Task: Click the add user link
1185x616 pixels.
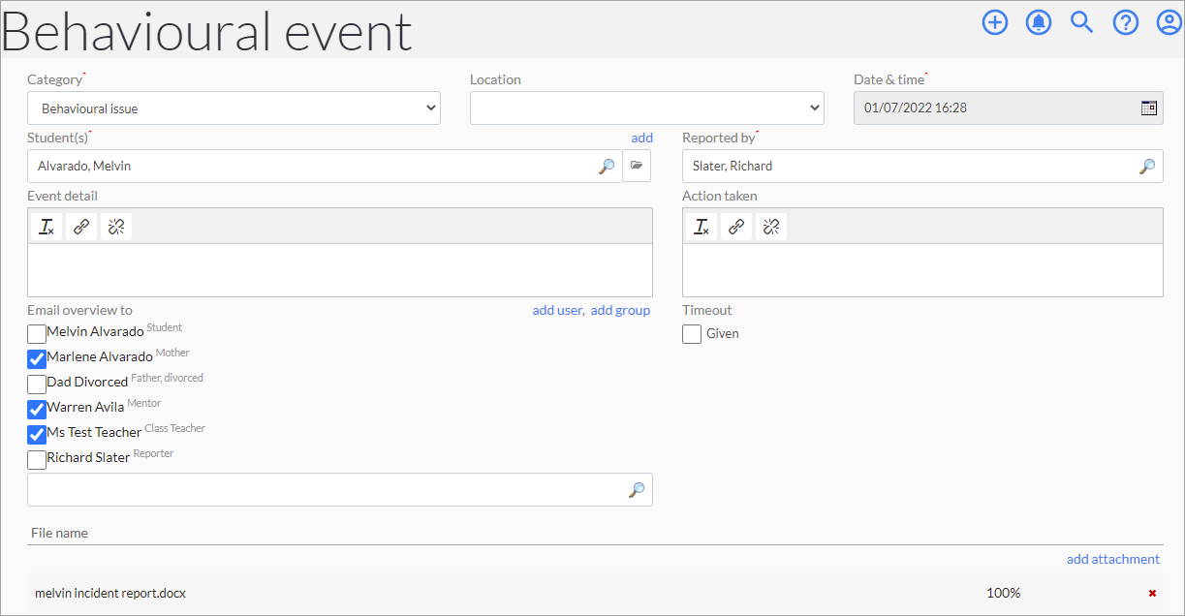Action: pos(557,310)
